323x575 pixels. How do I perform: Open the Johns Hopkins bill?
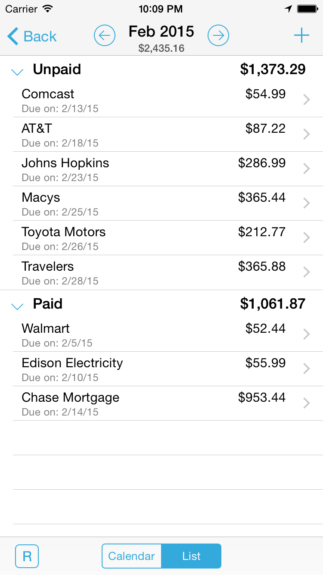(x=151, y=169)
